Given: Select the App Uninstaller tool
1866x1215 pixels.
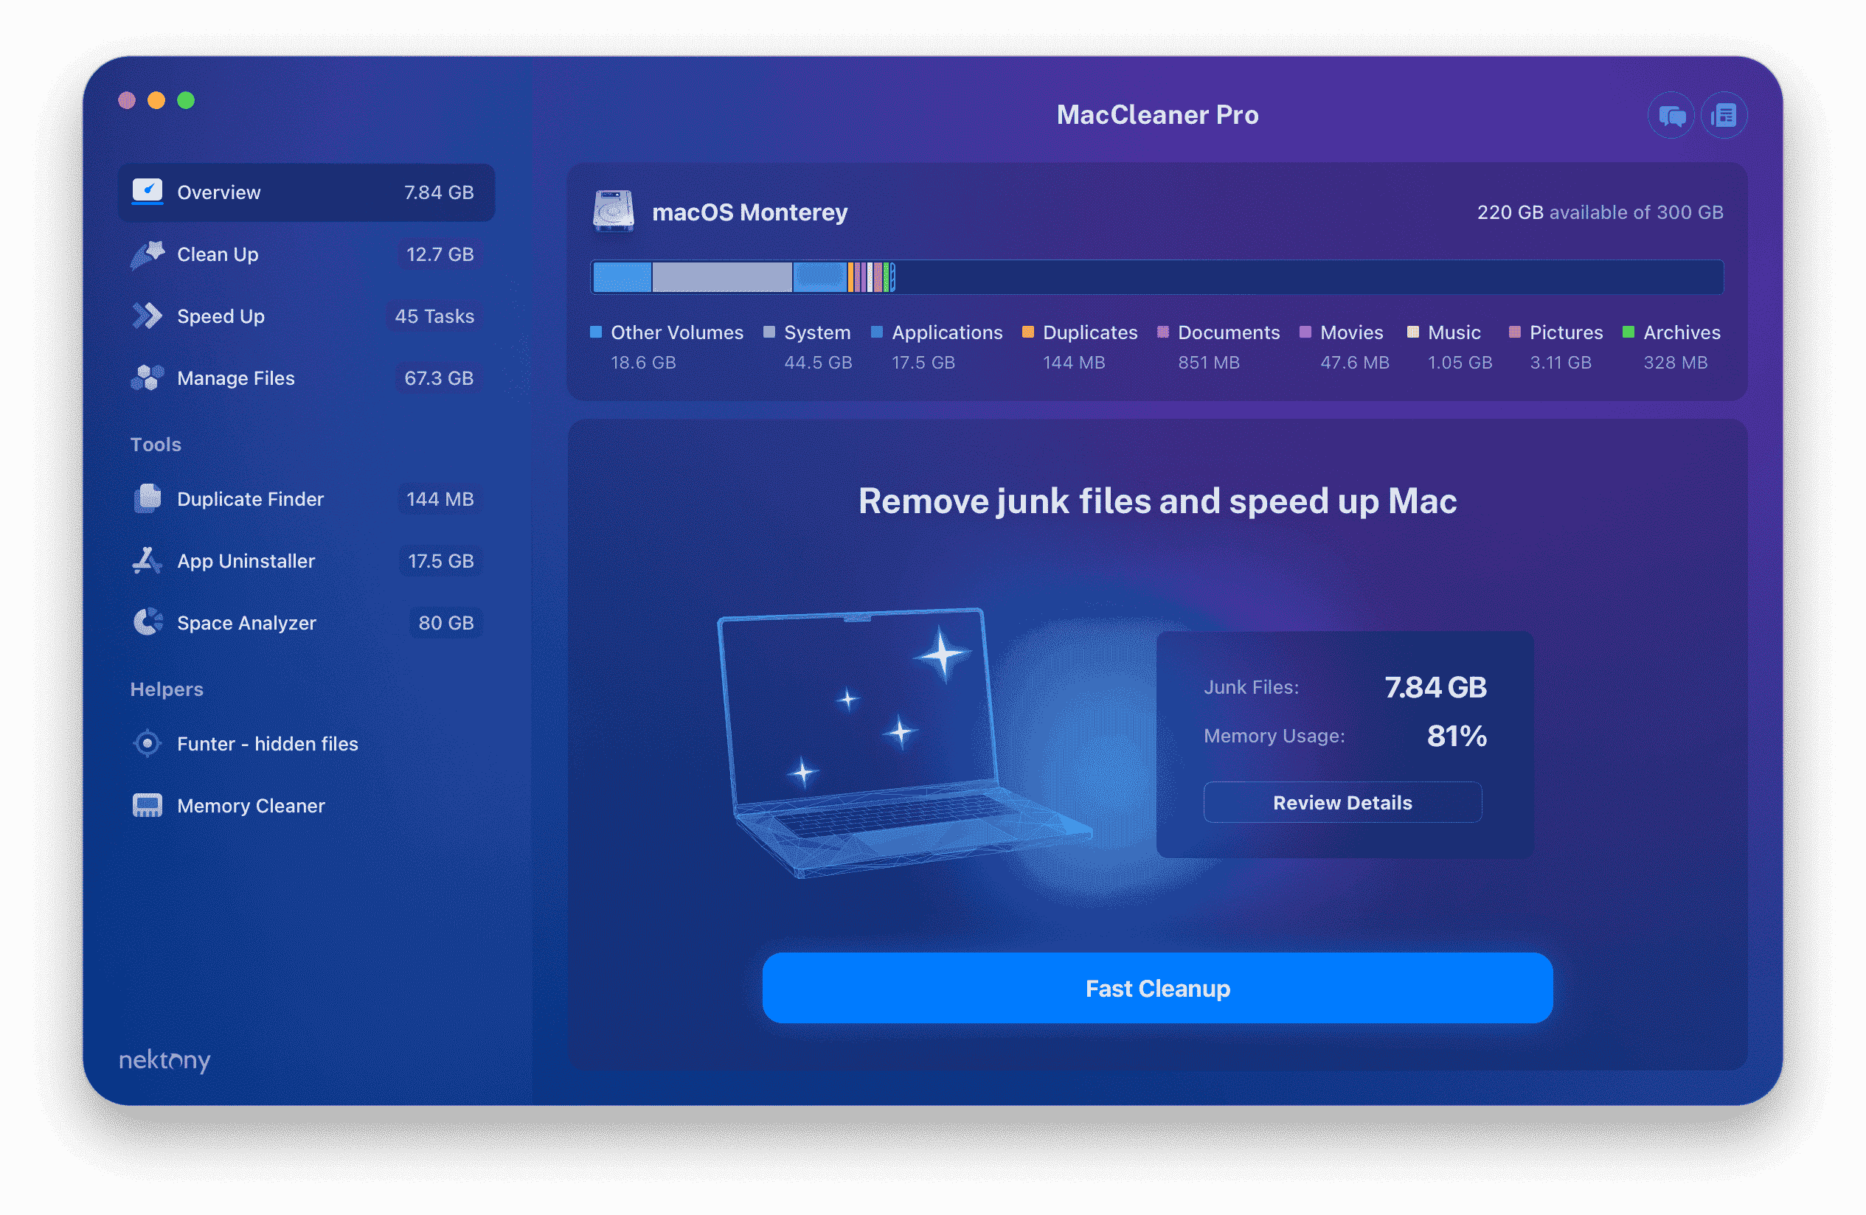Looking at the screenshot, I should [246, 560].
